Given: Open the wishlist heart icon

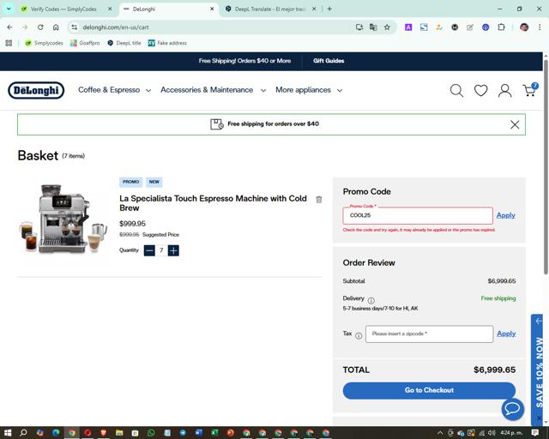Looking at the screenshot, I should (480, 90).
